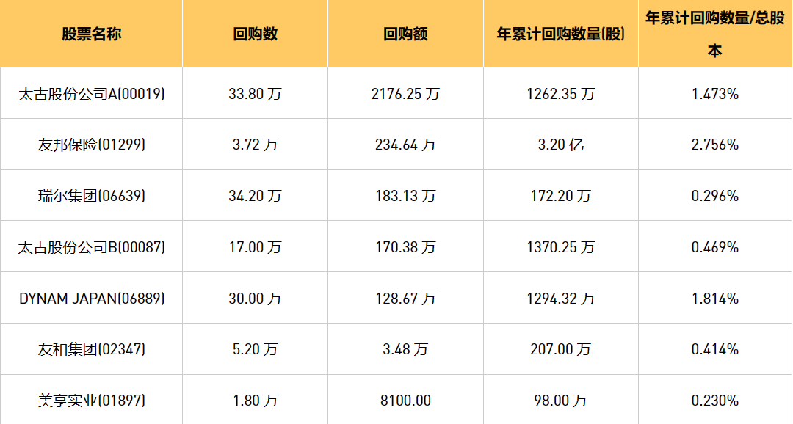Open stock 友和集团(02347)
Viewport: 793px width, 424px height.
pyautogui.click(x=91, y=350)
